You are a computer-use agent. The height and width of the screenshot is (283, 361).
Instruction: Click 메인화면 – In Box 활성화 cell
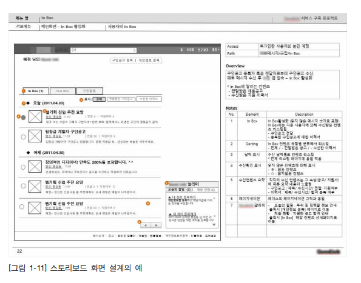pyautogui.click(x=63, y=27)
